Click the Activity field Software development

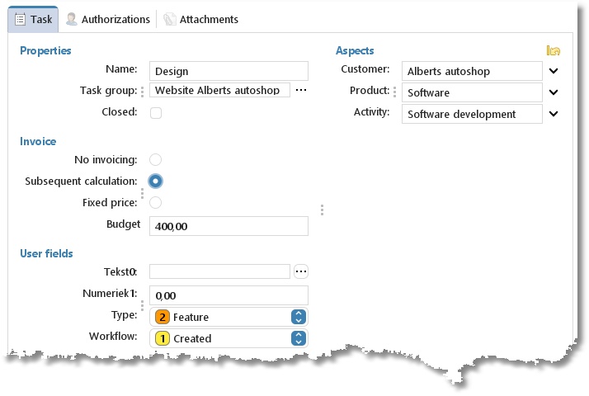pyautogui.click(x=472, y=114)
